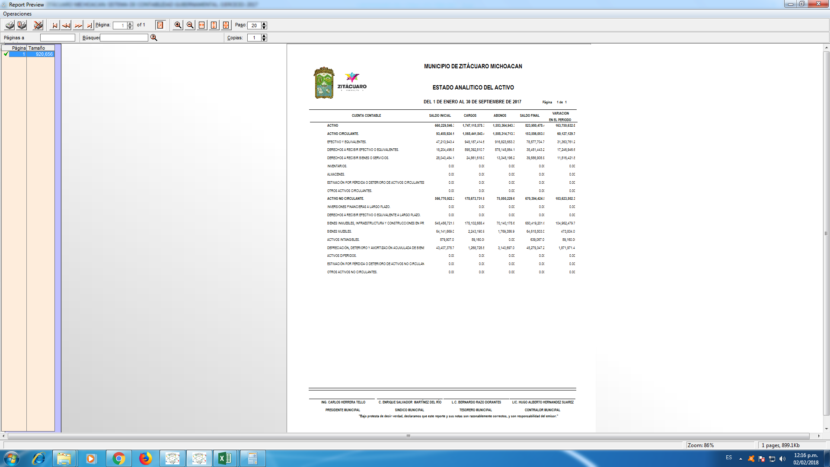This screenshot has width=830, height=467.
Task: Click the zoom in magnifier
Action: tap(178, 25)
